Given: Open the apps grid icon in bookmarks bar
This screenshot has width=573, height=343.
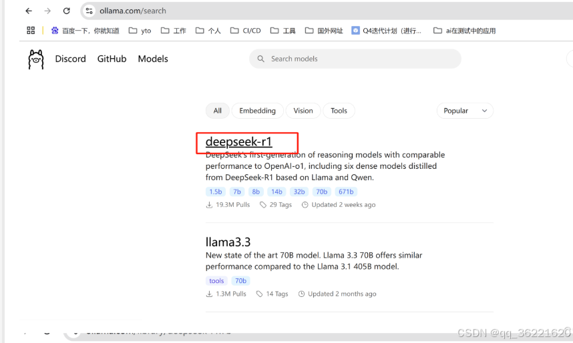Looking at the screenshot, I should pyautogui.click(x=31, y=31).
